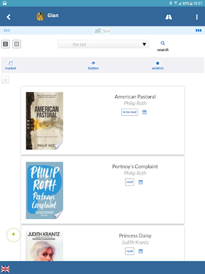
Task: Select page 1 button
Action: tap(5, 80)
